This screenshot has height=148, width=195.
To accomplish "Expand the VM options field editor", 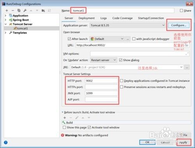I will point(187,54).
